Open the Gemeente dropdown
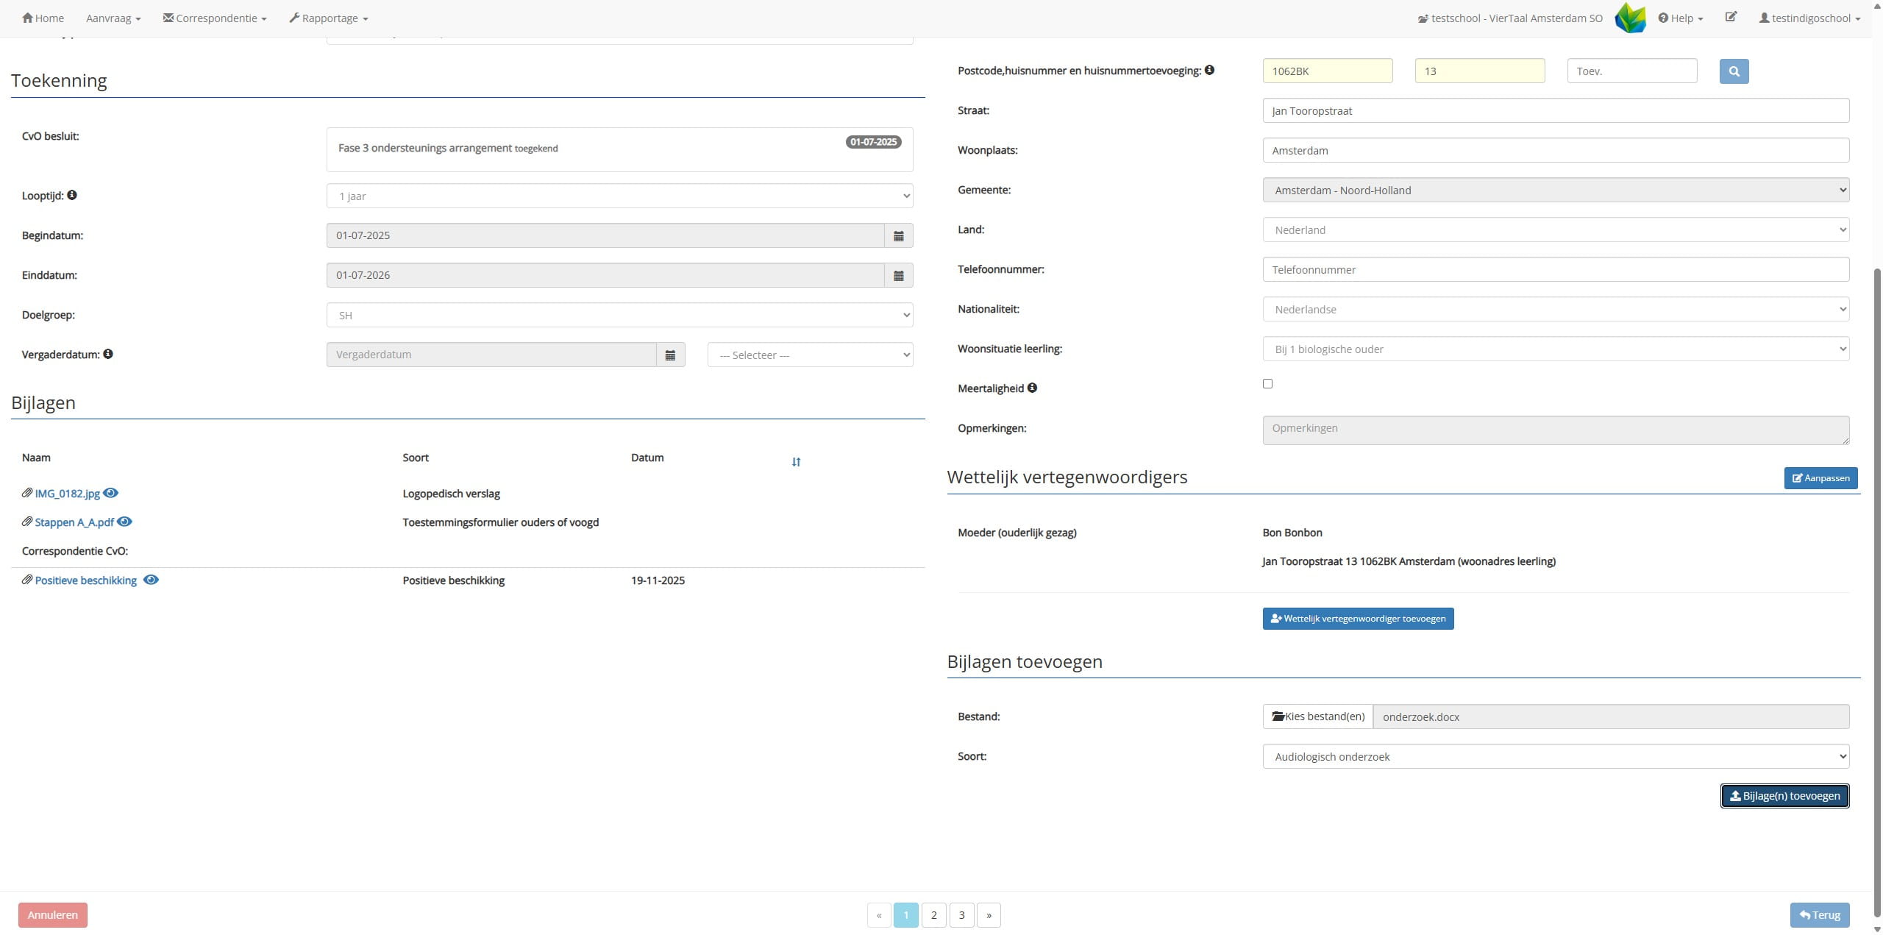Image resolution: width=1883 pixels, height=935 pixels. pos(1556,190)
